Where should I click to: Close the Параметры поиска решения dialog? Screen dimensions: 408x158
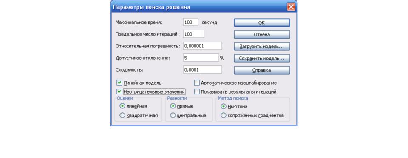point(291,7)
